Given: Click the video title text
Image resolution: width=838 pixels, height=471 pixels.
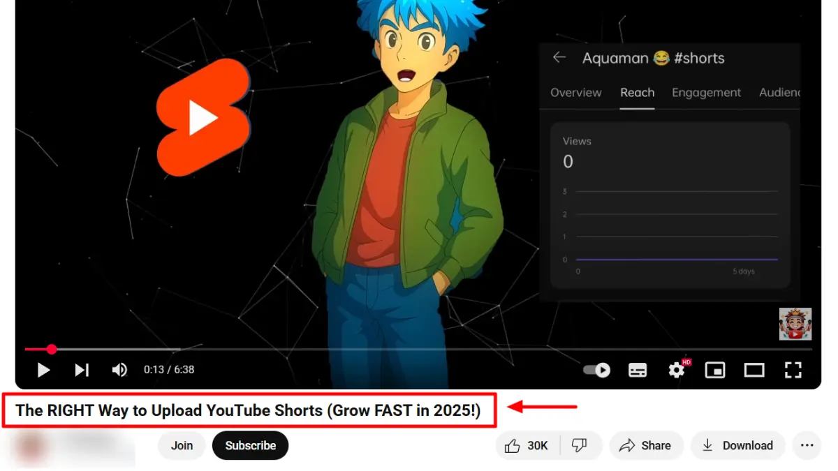Looking at the screenshot, I should 249,410.
